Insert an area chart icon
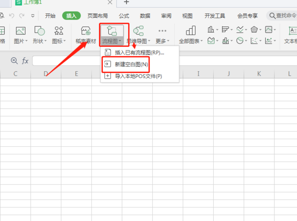297x221 pixels. tap(211, 41)
